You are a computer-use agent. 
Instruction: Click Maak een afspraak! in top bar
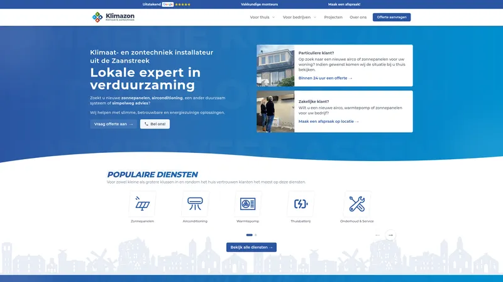344,4
